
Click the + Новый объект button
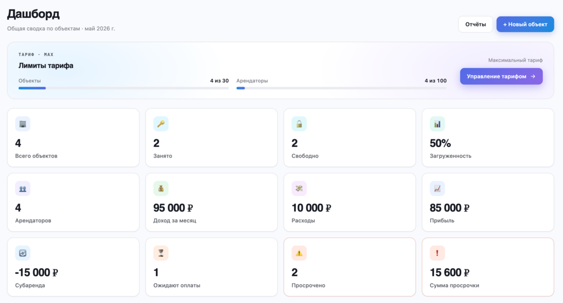click(525, 24)
